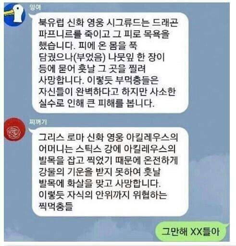Click the line 파프니르를 죽이고 그 피로 목욕을
The width and height of the screenshot is (236, 246).
tap(104, 34)
